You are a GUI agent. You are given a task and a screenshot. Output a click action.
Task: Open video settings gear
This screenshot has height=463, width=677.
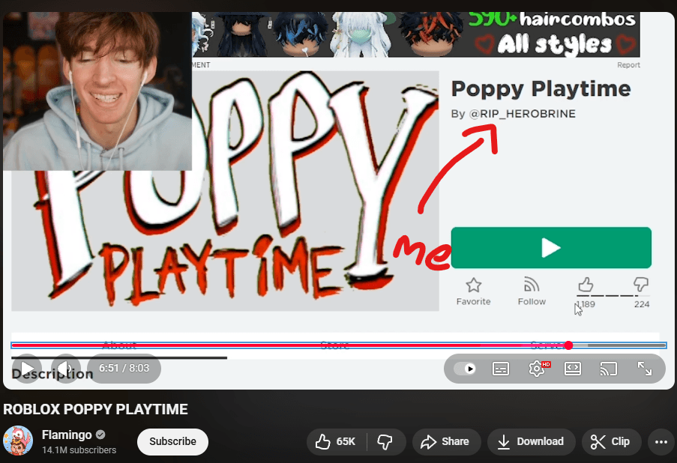537,369
